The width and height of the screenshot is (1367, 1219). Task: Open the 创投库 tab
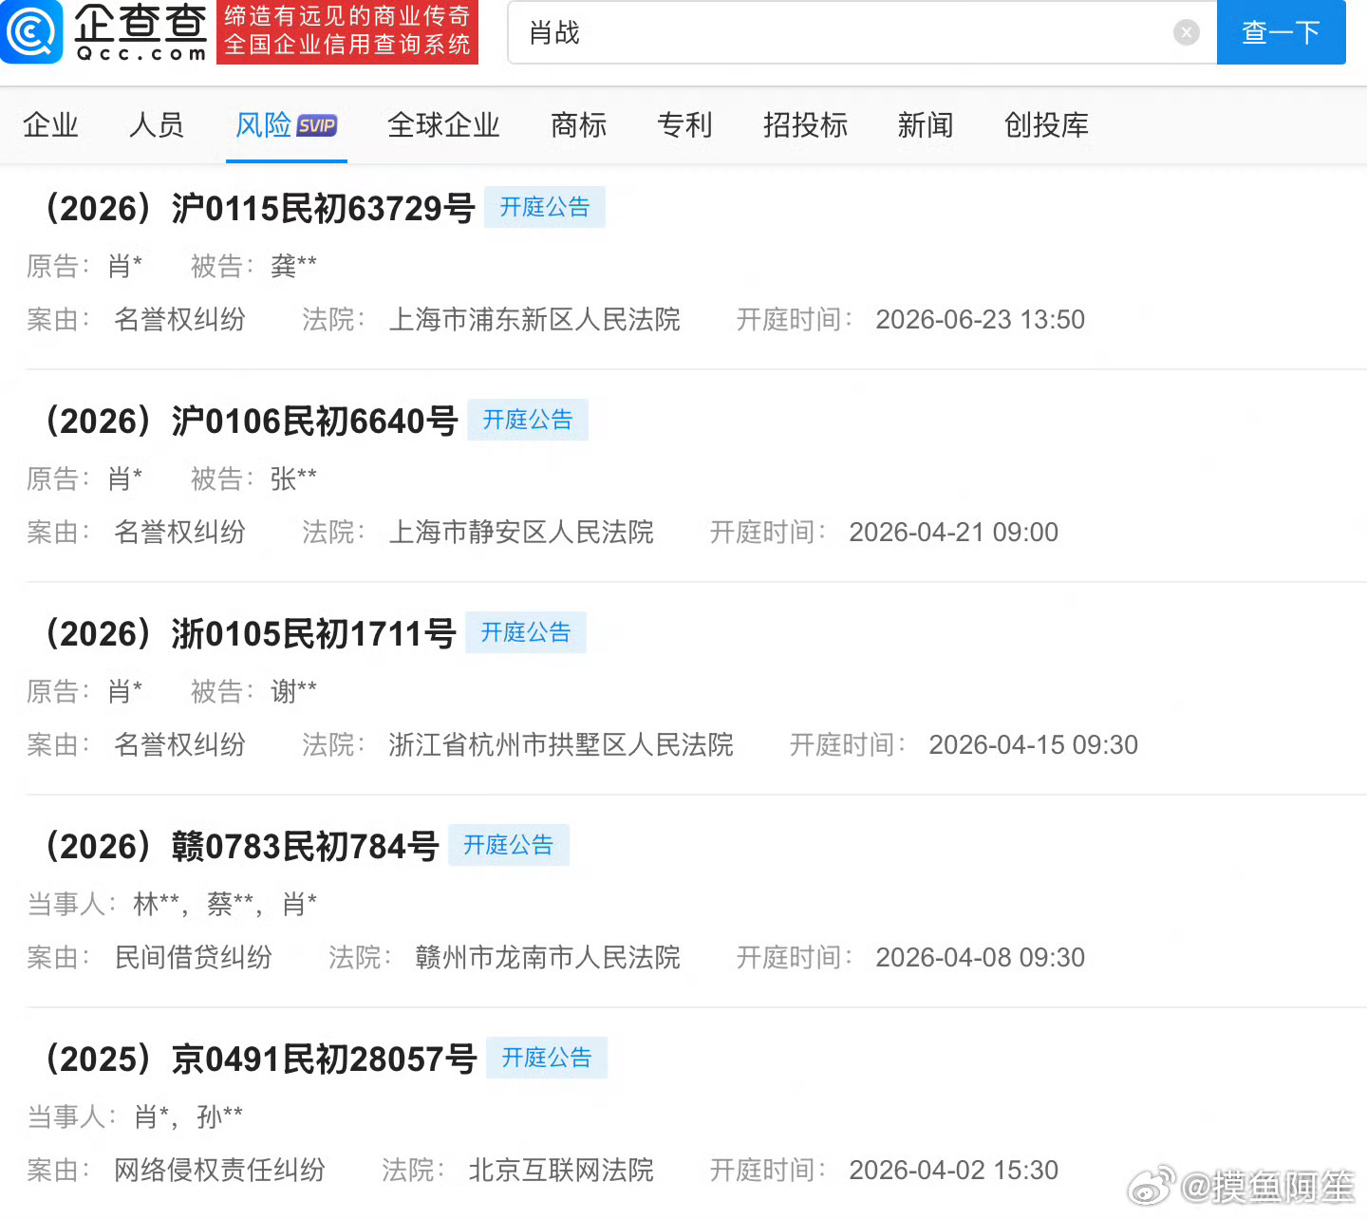click(x=1046, y=125)
